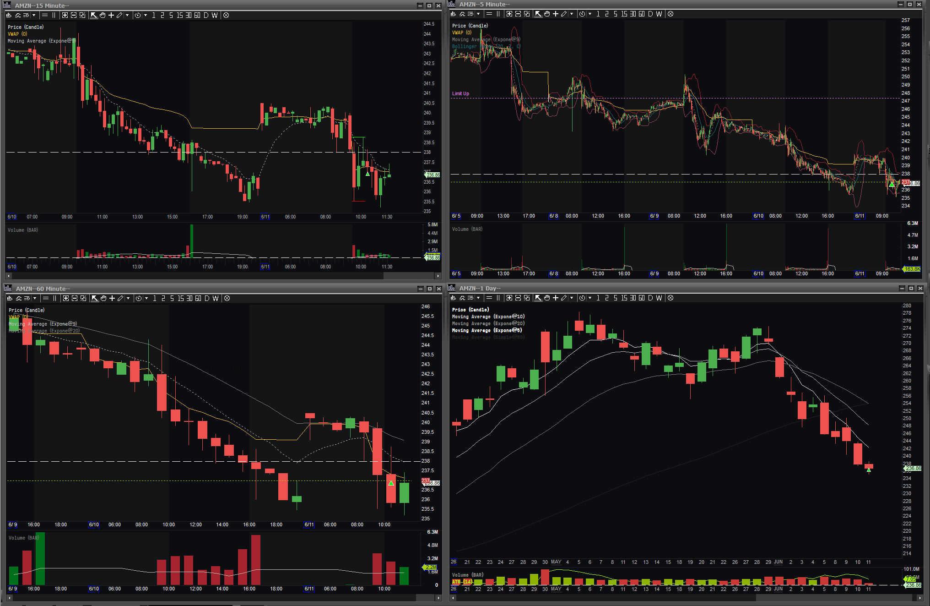Viewport: 930px width, 606px height.
Task: Expand first toolbar dropdown arrow in 5 Minute chart
Action: [478, 14]
